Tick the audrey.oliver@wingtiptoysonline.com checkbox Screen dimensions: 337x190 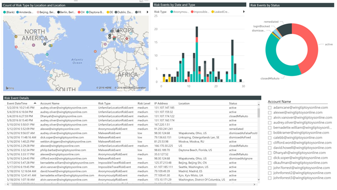tap(270, 123)
